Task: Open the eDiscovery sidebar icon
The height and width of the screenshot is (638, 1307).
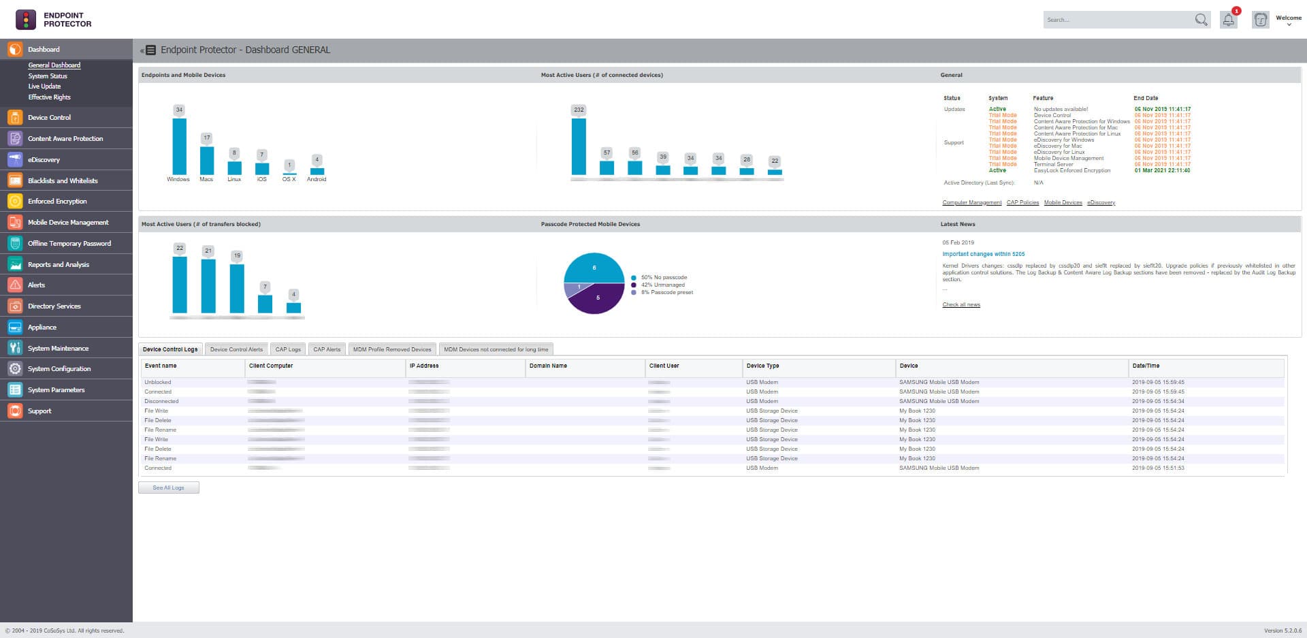Action: click(15, 159)
